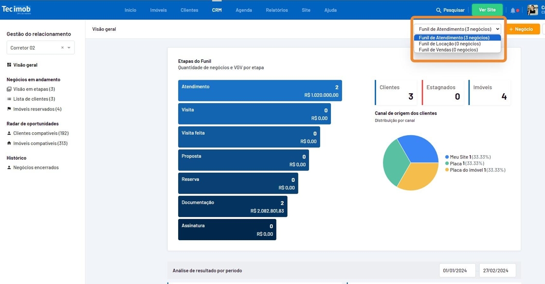Expand the Corretor 02 broker dropdown

coord(69,48)
